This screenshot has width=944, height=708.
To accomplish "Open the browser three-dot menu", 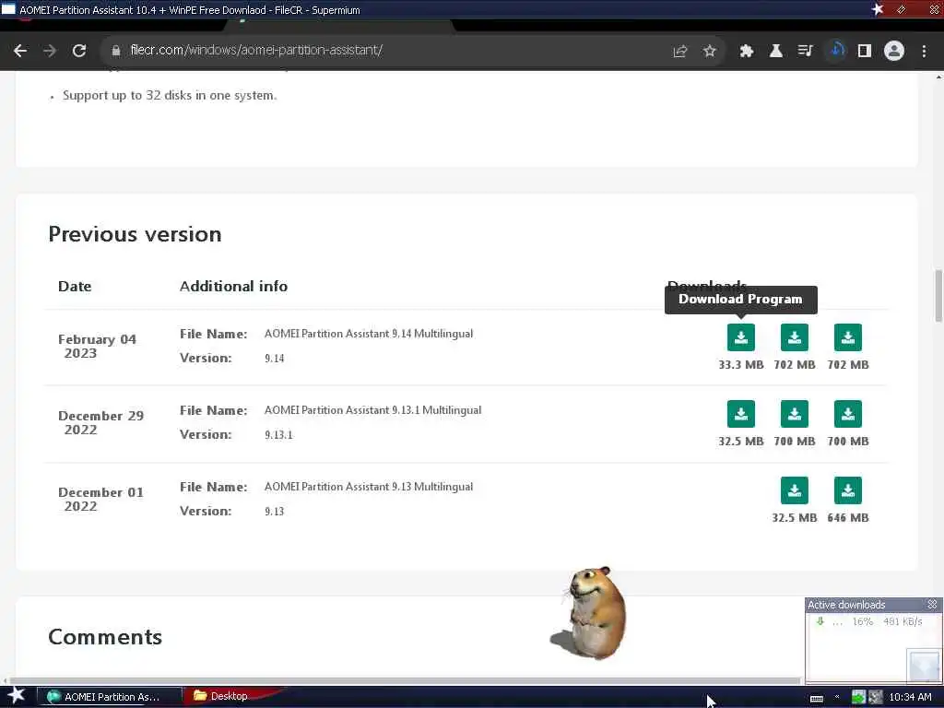I will tap(924, 52).
